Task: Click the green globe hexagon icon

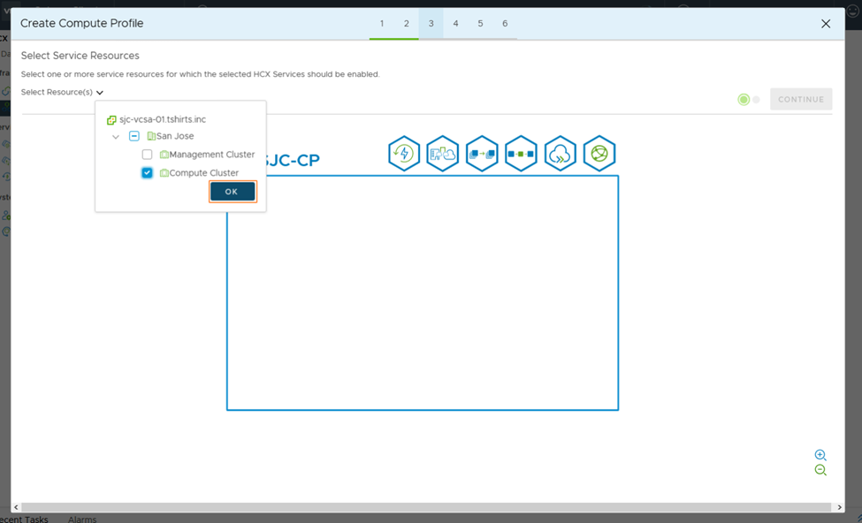Action: click(599, 154)
